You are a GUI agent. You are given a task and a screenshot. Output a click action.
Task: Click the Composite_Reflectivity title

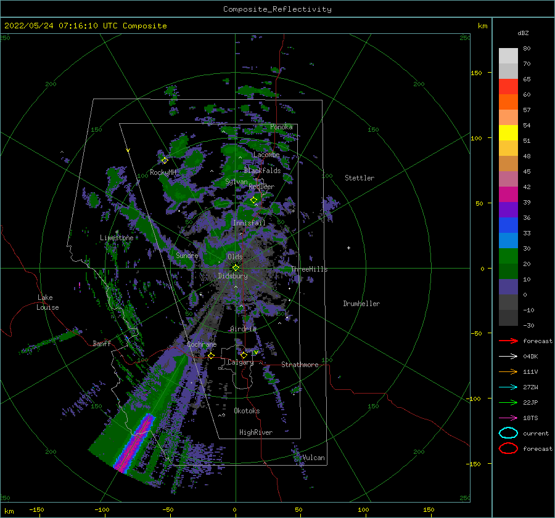277,9
